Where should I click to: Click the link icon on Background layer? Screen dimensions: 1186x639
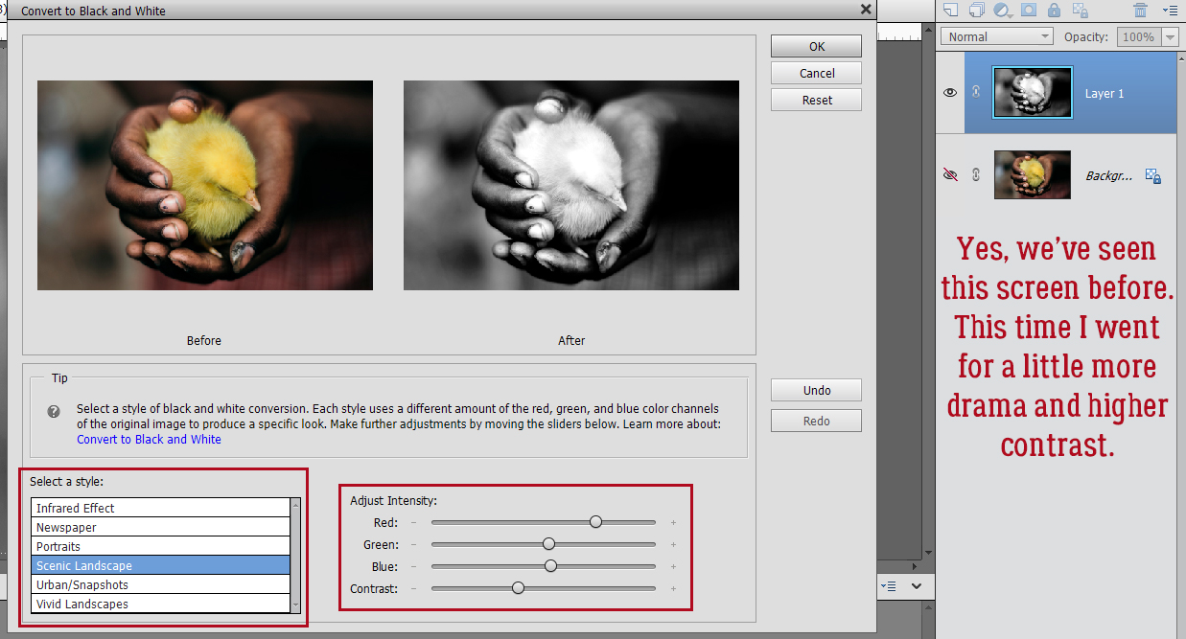click(x=977, y=175)
